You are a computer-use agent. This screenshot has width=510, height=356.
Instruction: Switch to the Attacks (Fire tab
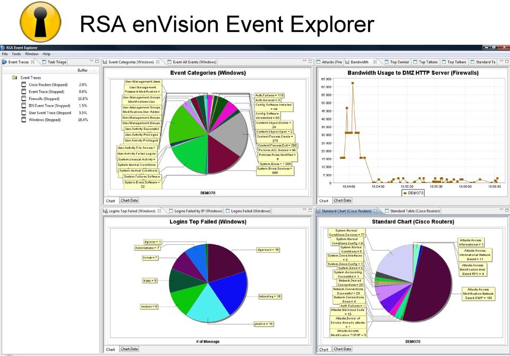coord(329,62)
